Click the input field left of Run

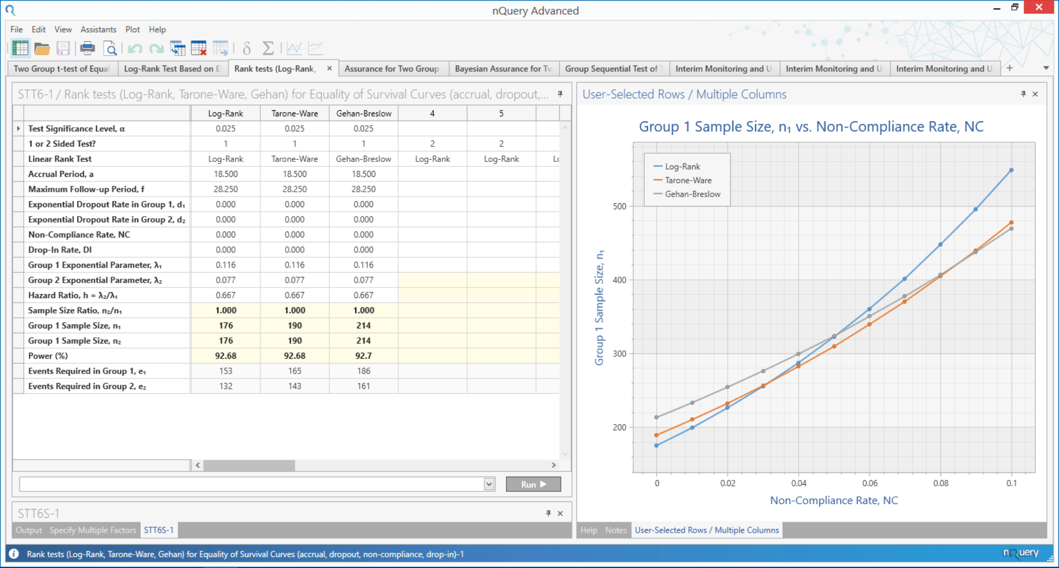(252, 484)
